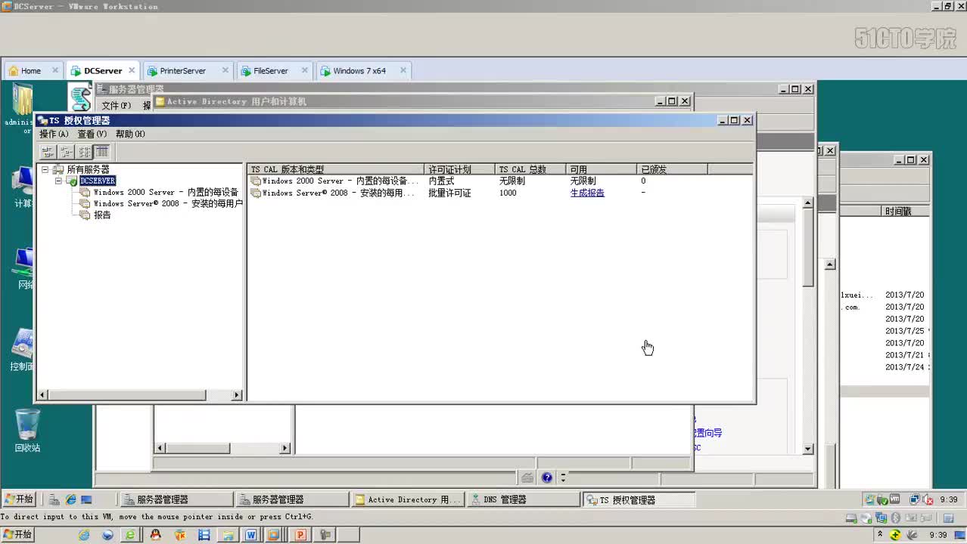Sort by 已颁发 column header

coord(672,169)
